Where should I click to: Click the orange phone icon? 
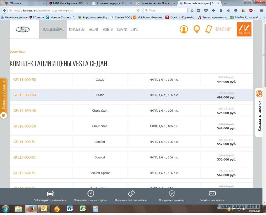pyautogui.click(x=208, y=29)
